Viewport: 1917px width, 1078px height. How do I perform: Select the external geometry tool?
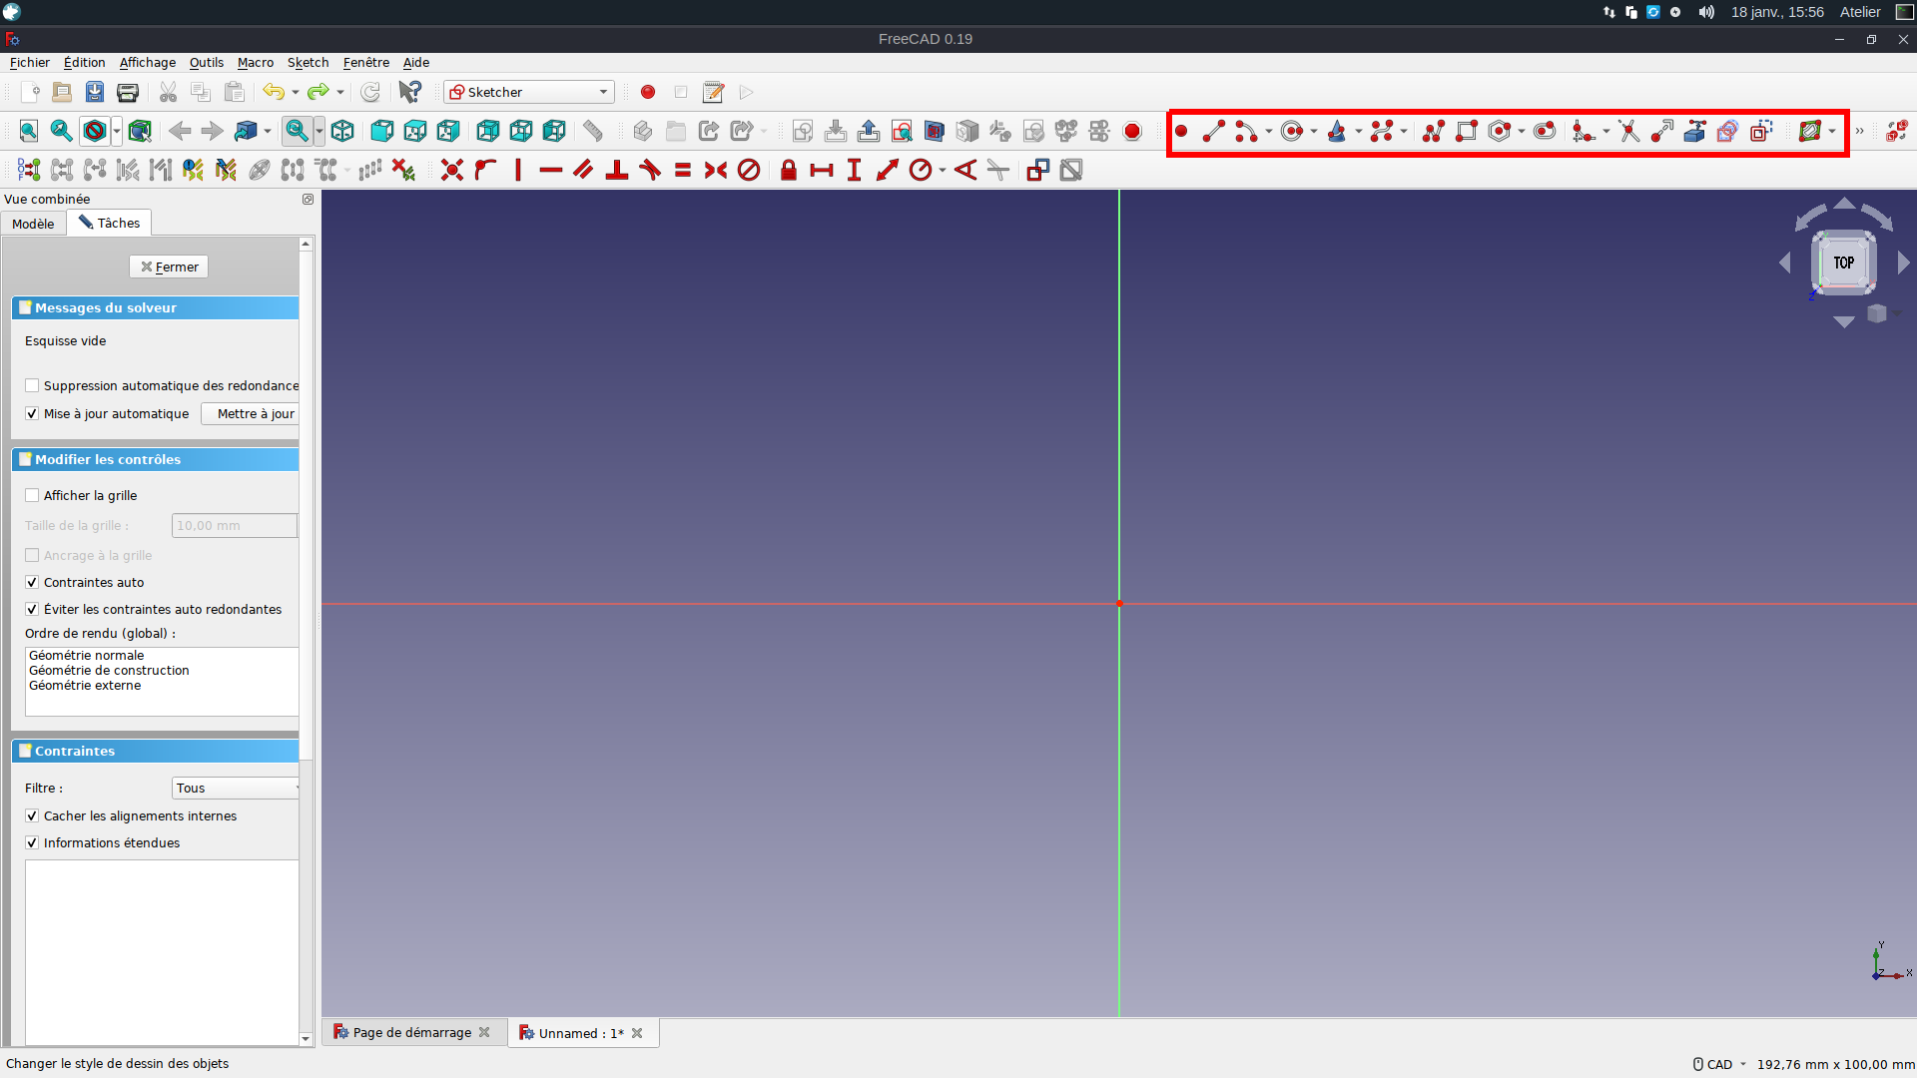[x=1694, y=131]
